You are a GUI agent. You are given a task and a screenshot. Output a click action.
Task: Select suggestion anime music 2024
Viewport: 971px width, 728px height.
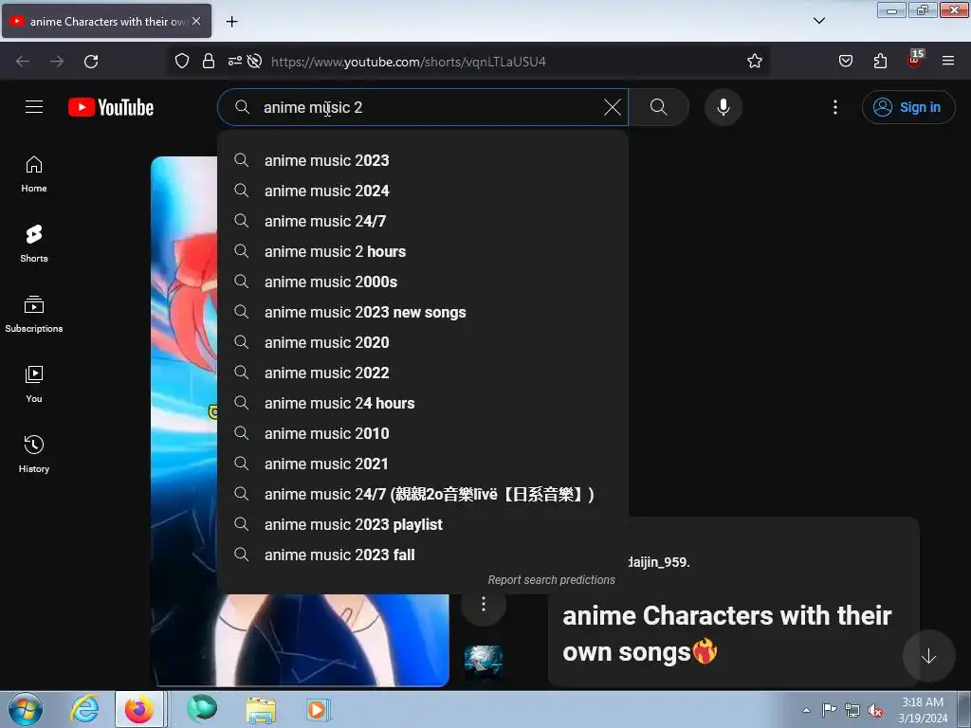422,191
